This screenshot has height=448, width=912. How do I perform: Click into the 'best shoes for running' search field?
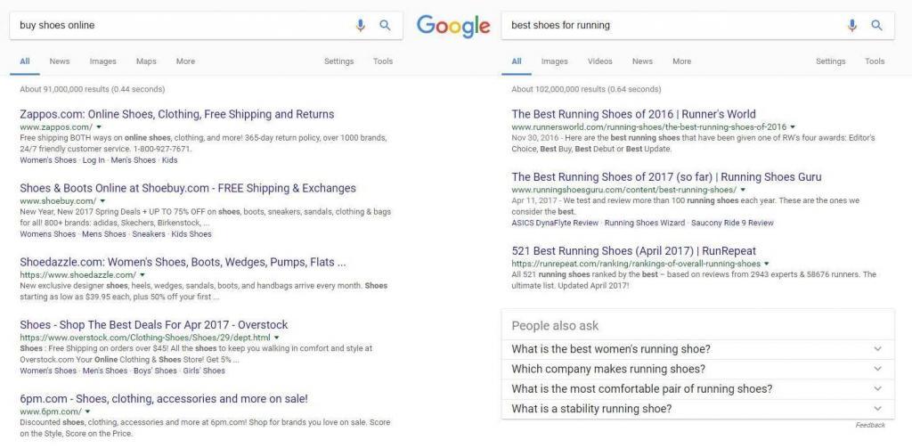[675, 25]
